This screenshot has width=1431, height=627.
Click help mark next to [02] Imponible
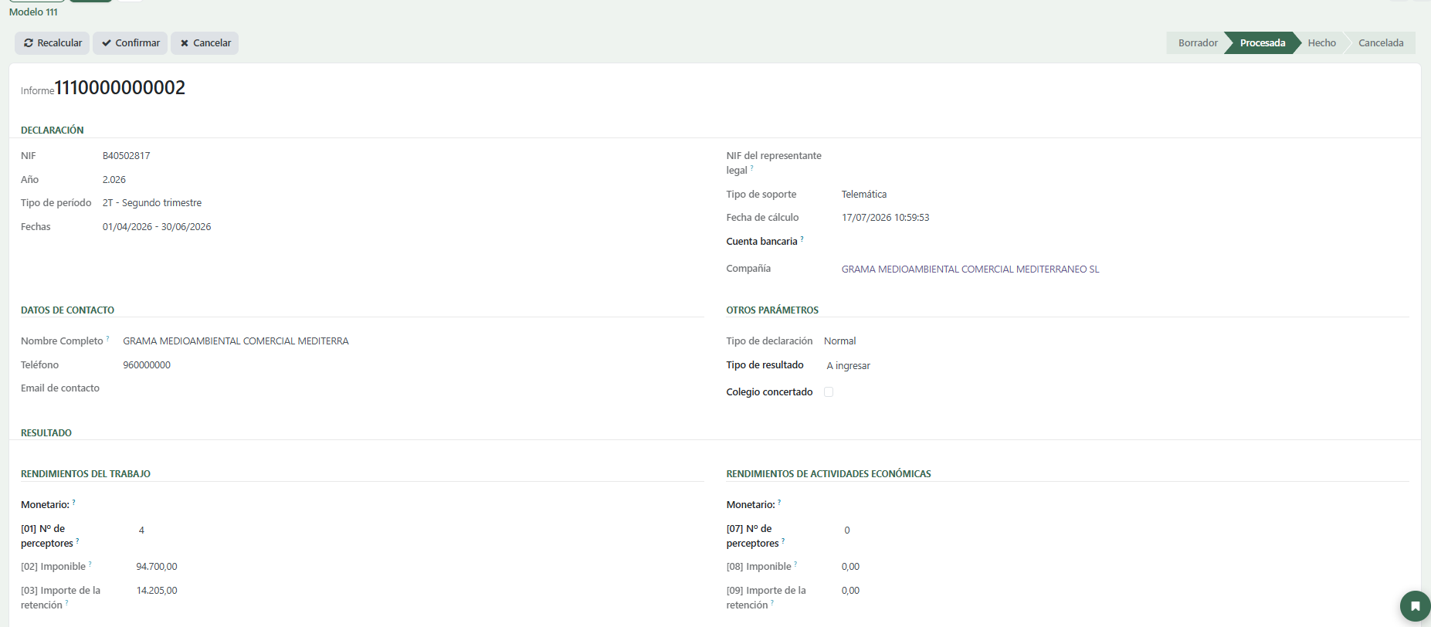90,564
